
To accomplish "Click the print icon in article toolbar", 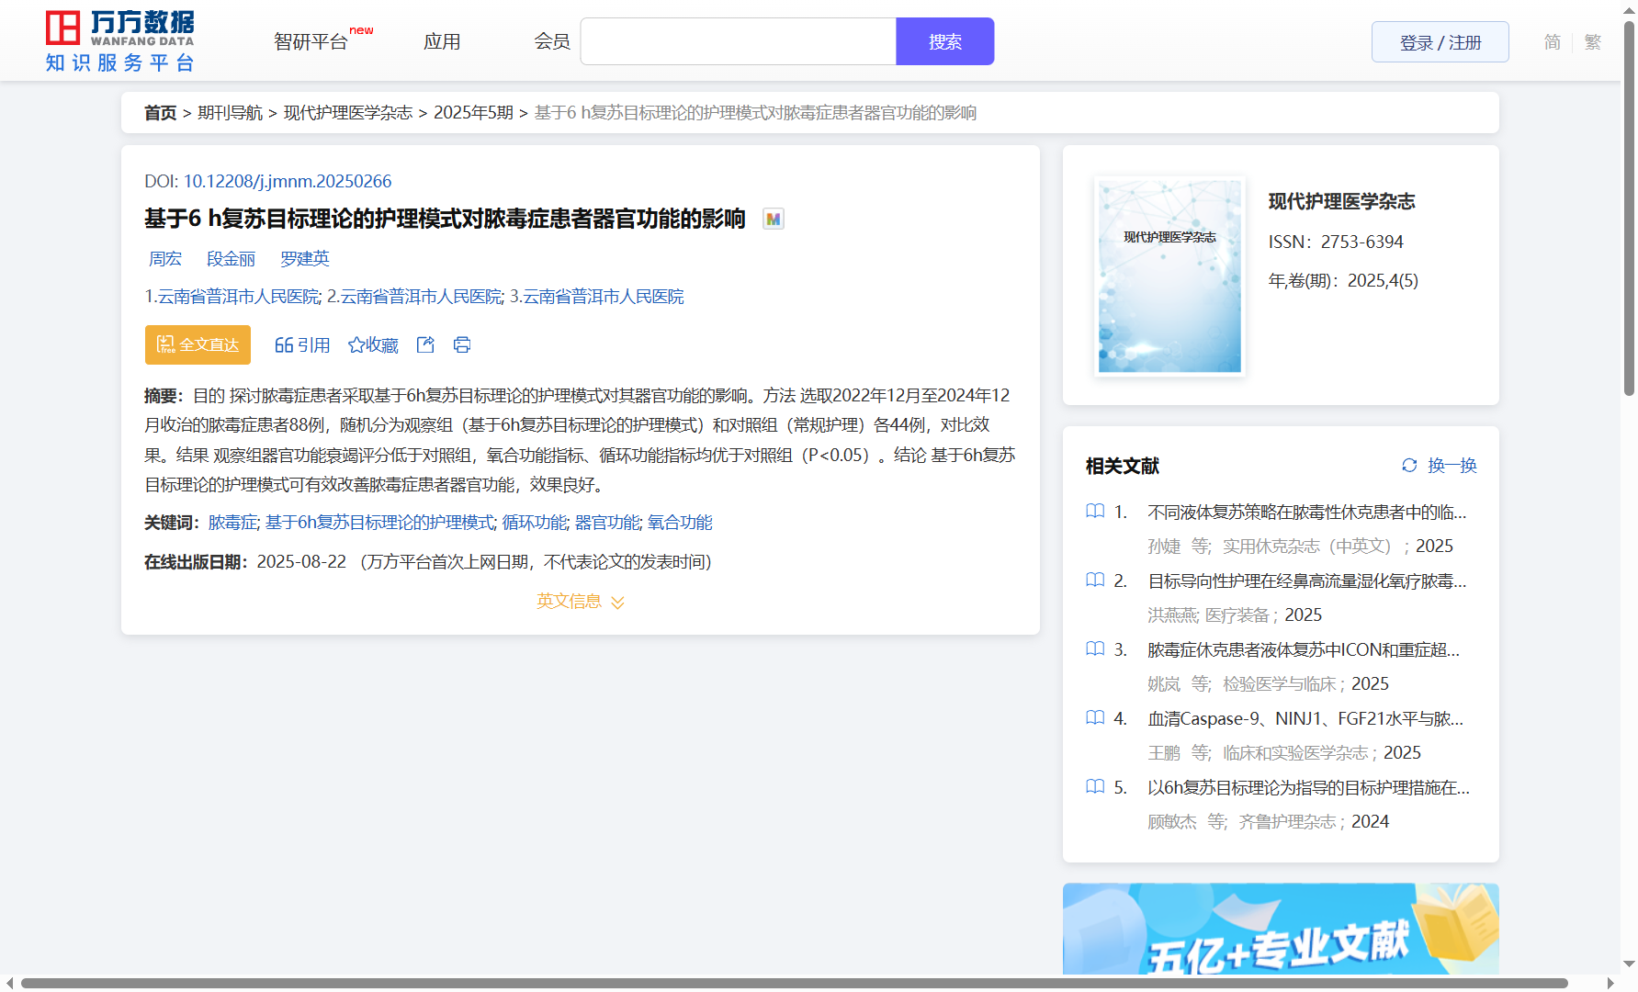I will point(462,345).
